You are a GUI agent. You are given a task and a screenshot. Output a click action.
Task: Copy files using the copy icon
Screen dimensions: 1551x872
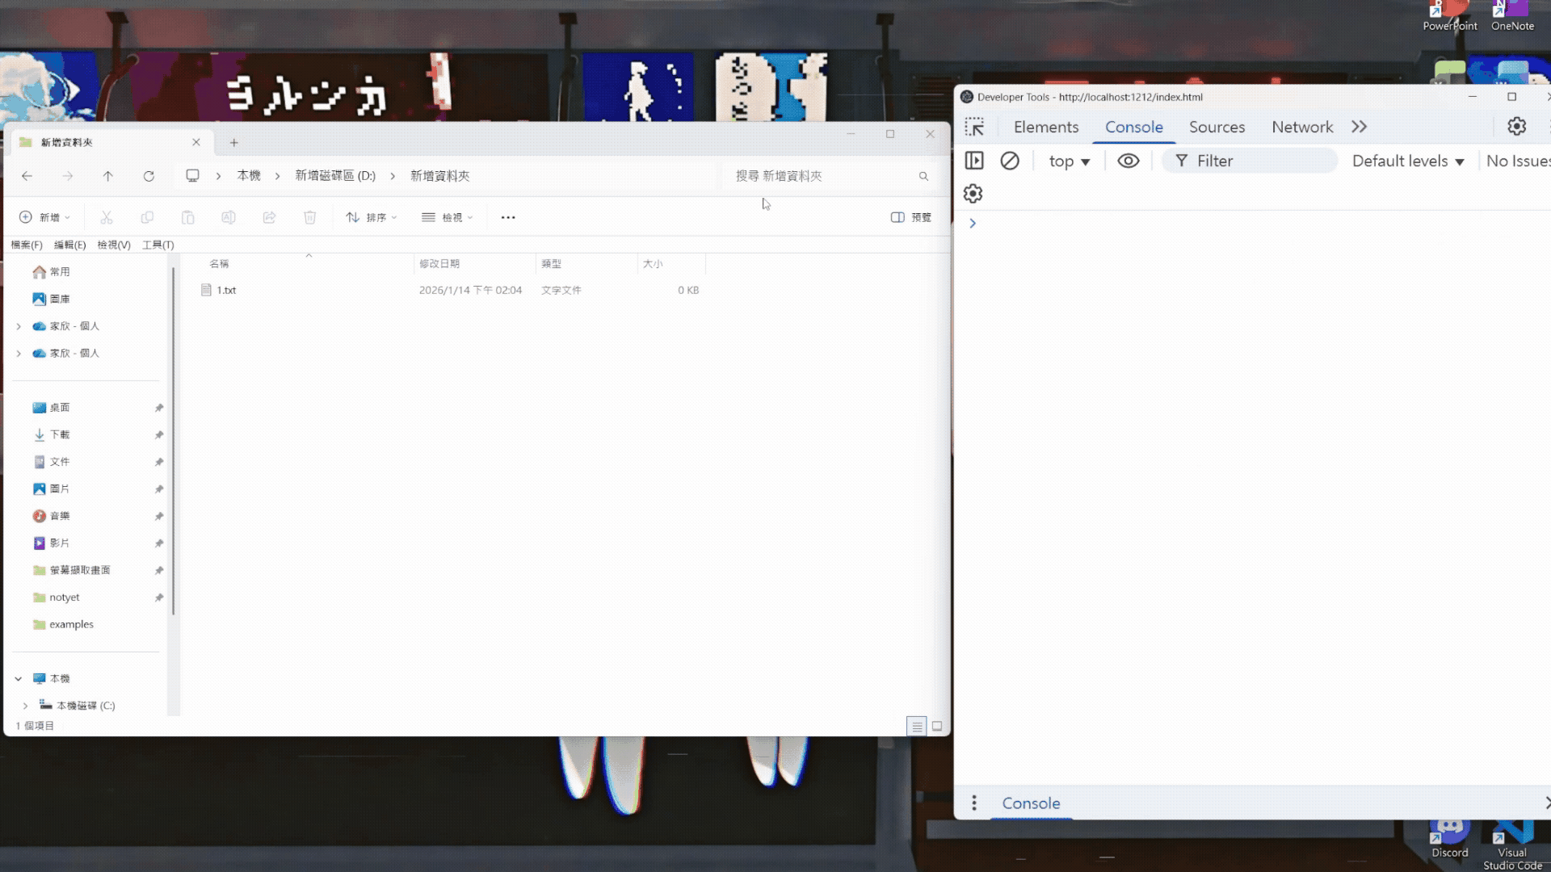pos(147,216)
